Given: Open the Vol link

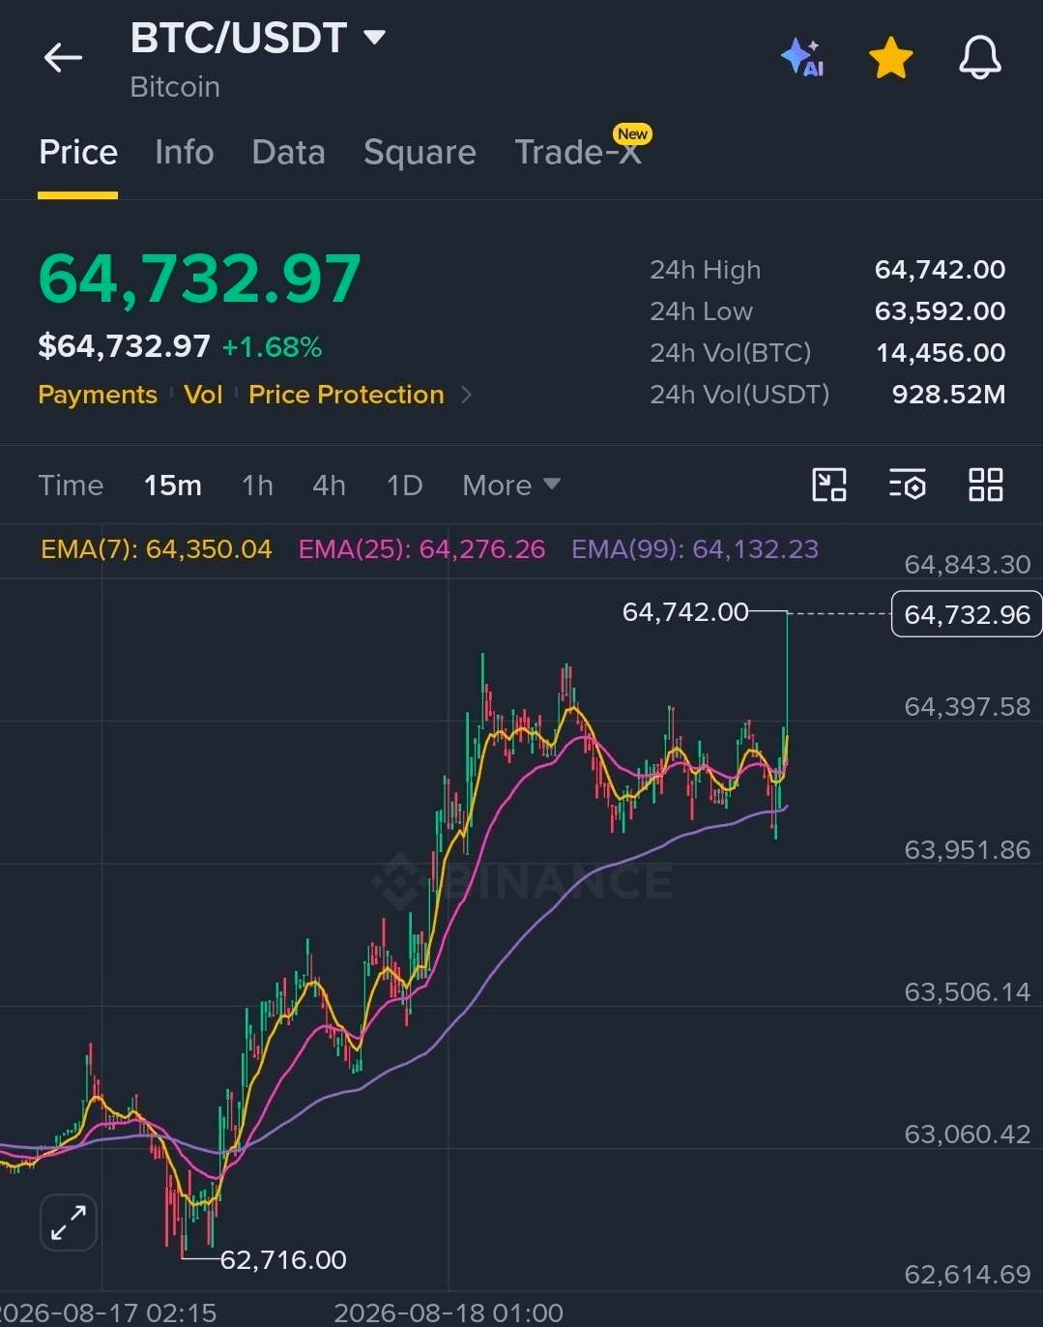Looking at the screenshot, I should (203, 395).
